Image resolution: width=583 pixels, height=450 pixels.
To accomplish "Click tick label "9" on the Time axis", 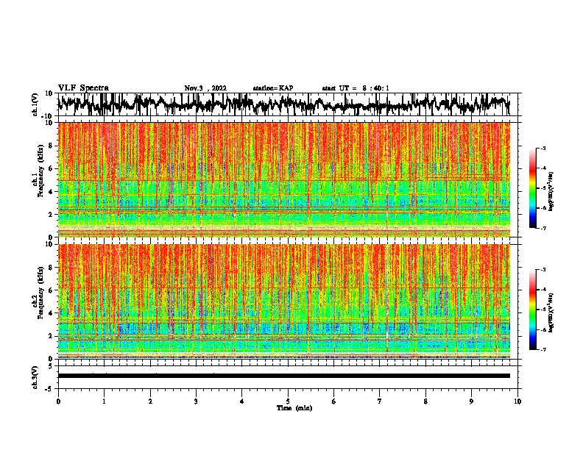I will (x=471, y=401).
